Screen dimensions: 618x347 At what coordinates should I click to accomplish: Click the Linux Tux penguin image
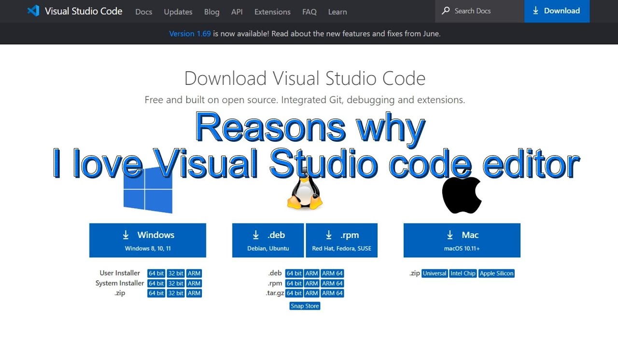(305, 189)
